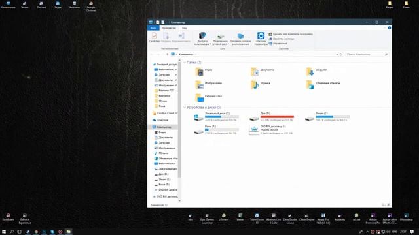419x235 pixels.
Task: Select the D: drive with the red bar
Action: tap(271, 117)
